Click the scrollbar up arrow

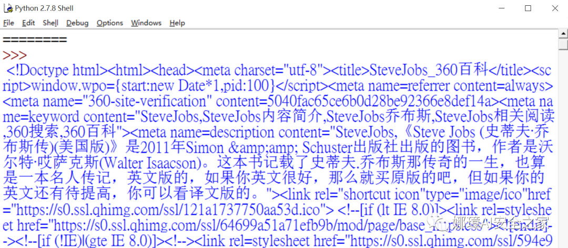pos(564,34)
